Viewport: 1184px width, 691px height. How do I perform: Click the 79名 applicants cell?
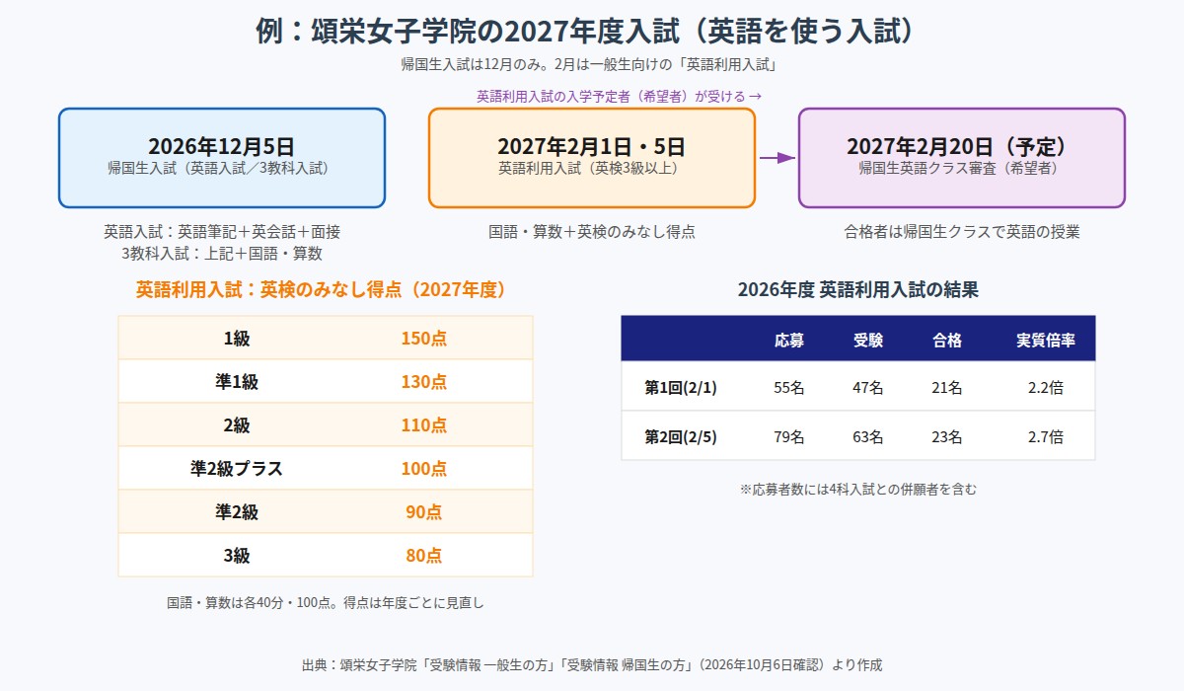point(789,436)
